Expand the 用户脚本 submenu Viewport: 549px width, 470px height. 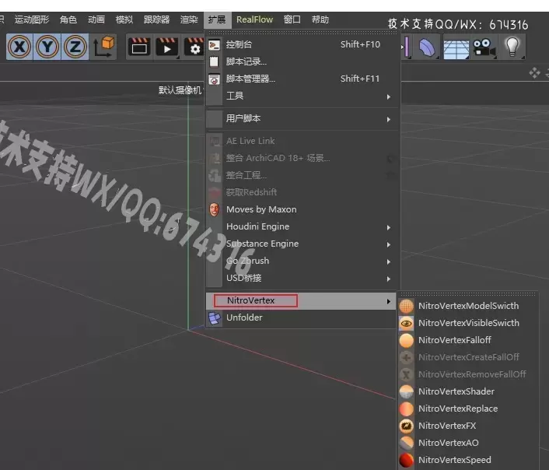[x=302, y=119]
